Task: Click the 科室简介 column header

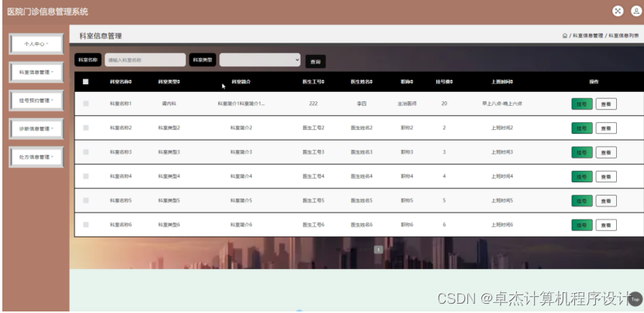Action: (x=241, y=82)
